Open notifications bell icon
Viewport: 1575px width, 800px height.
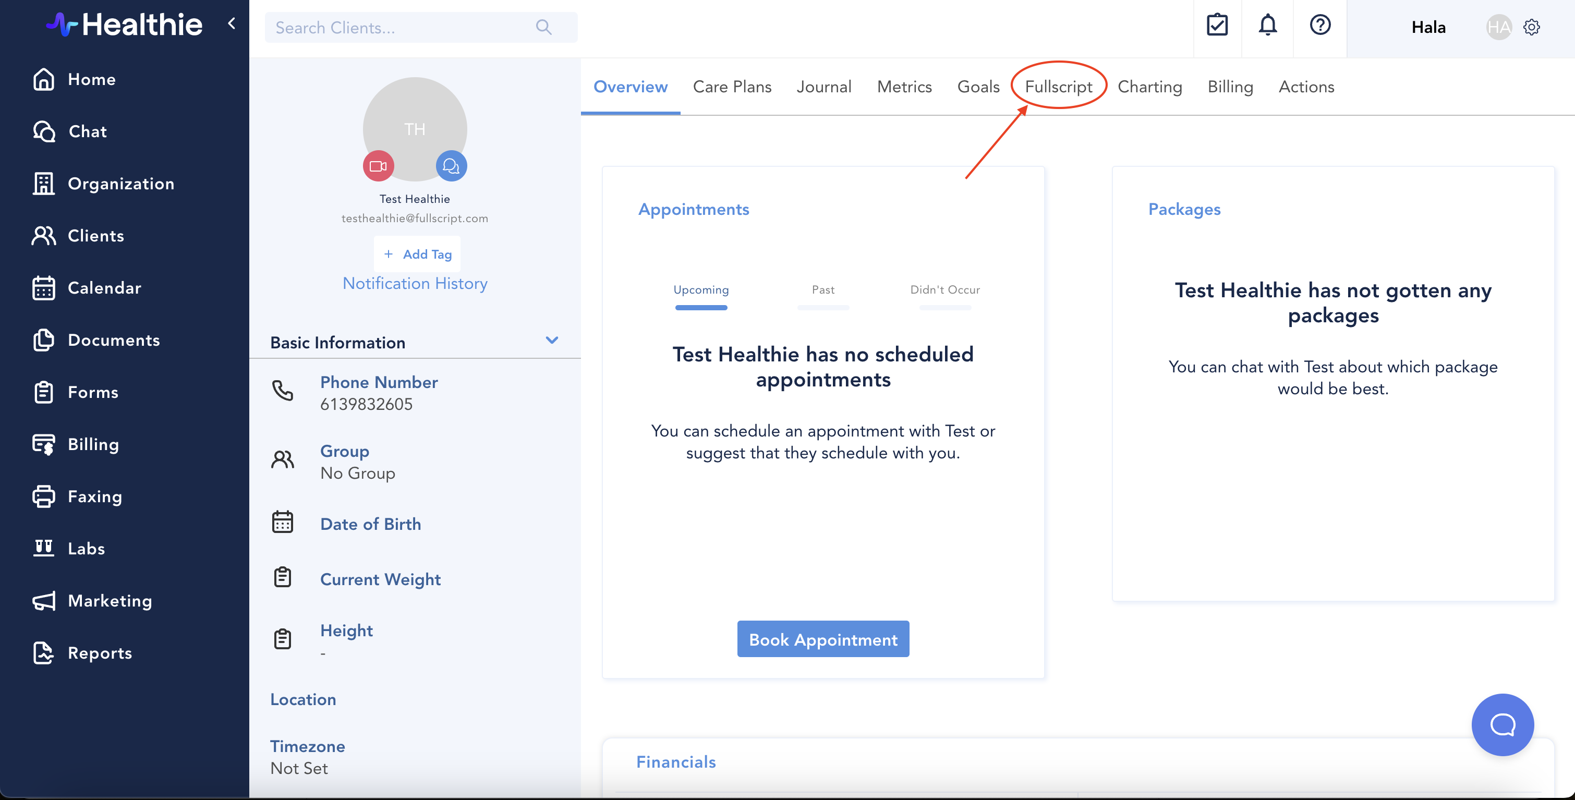[x=1267, y=26]
